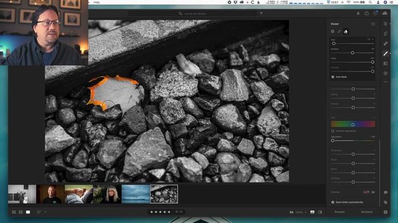Click the Fit zoom button
The image size is (398, 223).
pos(292,212)
